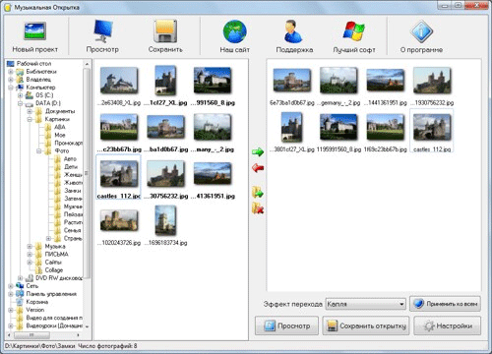Select the Рабочий стол desktop icon in tree
The image size is (492, 354).
point(11,64)
